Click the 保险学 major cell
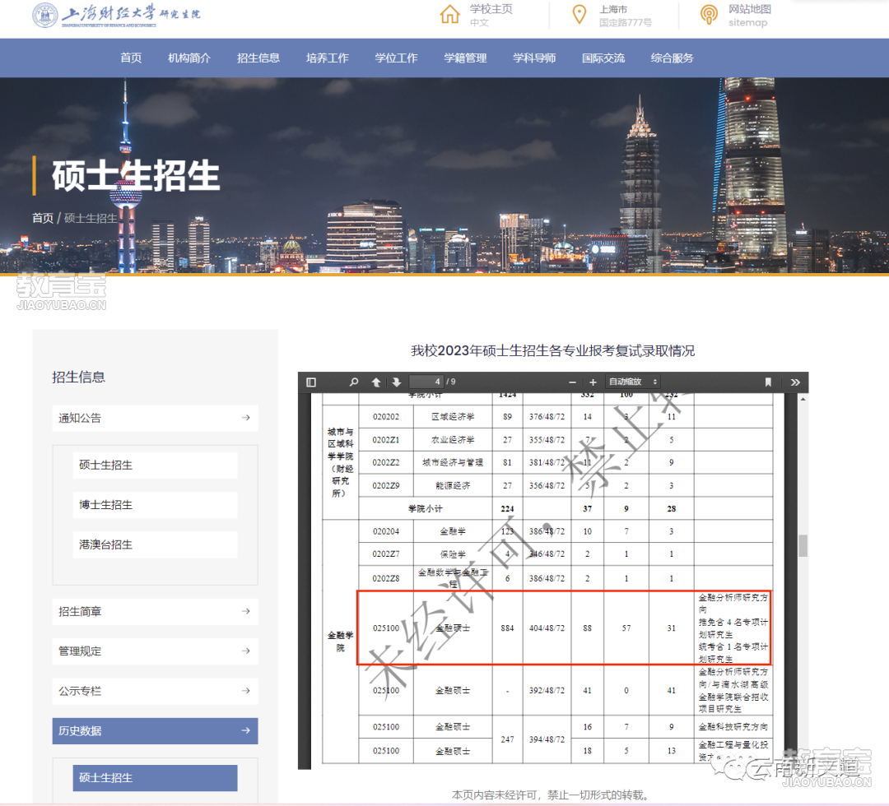Image resolution: width=889 pixels, height=806 pixels. coord(453,554)
